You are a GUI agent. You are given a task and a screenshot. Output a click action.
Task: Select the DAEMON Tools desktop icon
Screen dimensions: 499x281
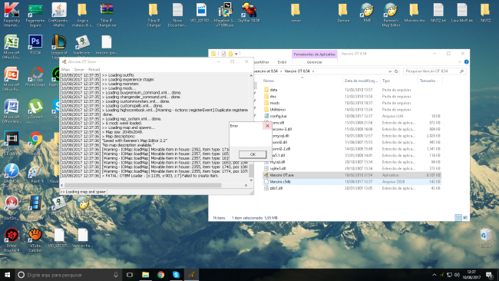12,175
